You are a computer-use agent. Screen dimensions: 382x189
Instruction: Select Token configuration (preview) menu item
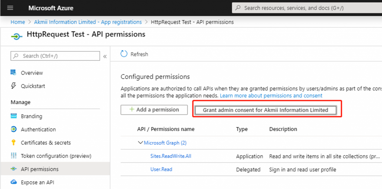(55, 155)
